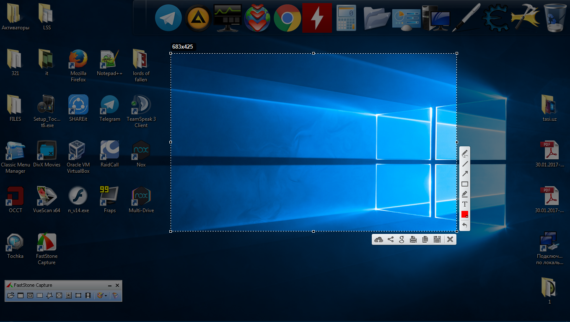Undo the last annotation

point(464,226)
